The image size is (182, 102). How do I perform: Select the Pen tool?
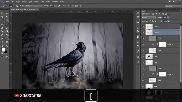pyautogui.click(x=2, y=39)
